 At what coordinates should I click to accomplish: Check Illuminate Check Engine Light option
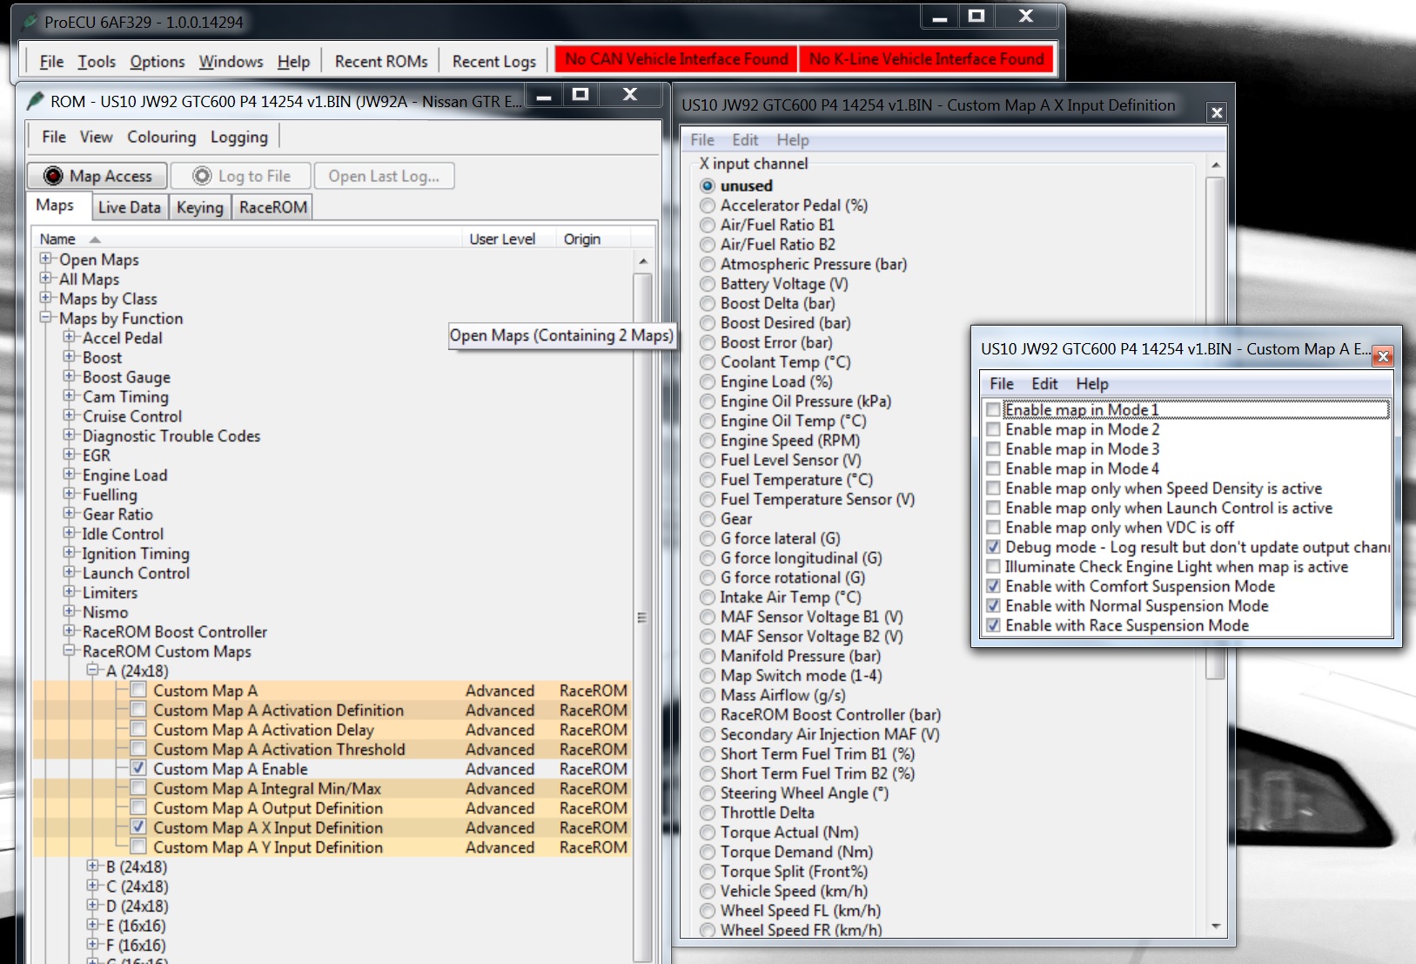click(993, 566)
